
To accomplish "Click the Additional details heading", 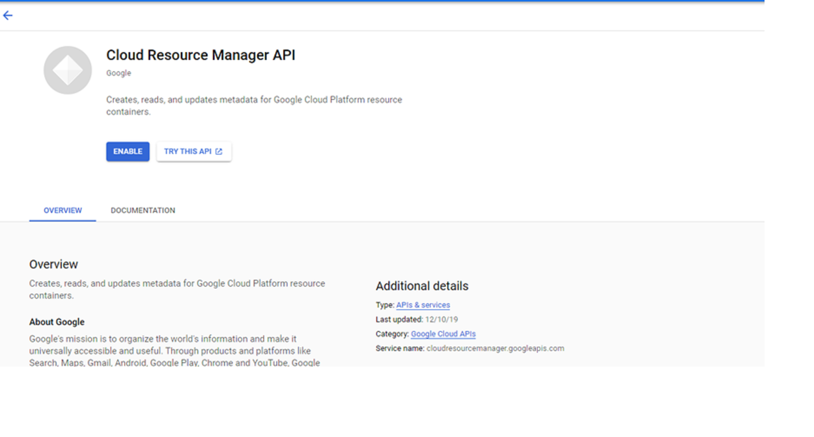I will click(x=422, y=286).
